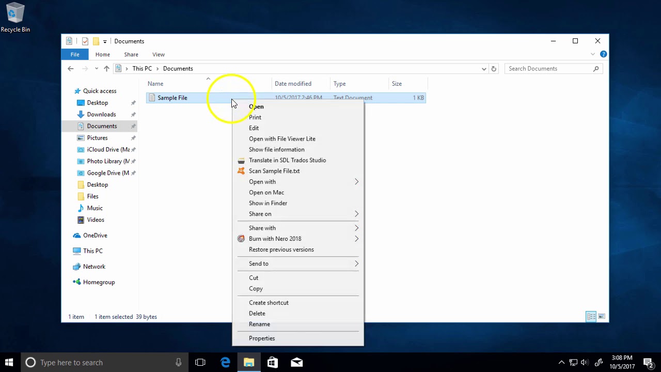Expand the Quick Access Toolbar customize dropdown
Image resolution: width=661 pixels, height=372 pixels.
pos(105,41)
